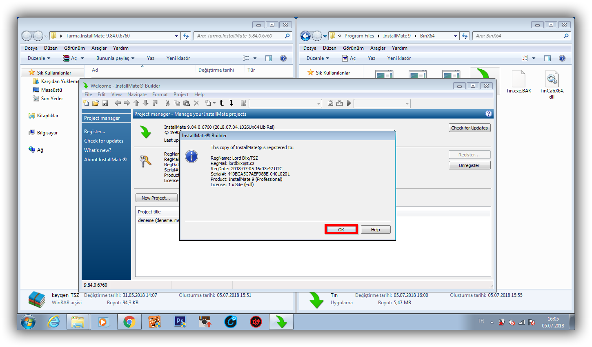The image size is (592, 347).
Task: Expand the new item dropdown arrow in toolbar
Action: click(214, 103)
